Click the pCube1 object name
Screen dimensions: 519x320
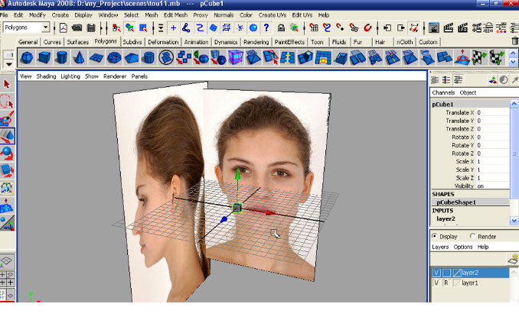point(442,105)
